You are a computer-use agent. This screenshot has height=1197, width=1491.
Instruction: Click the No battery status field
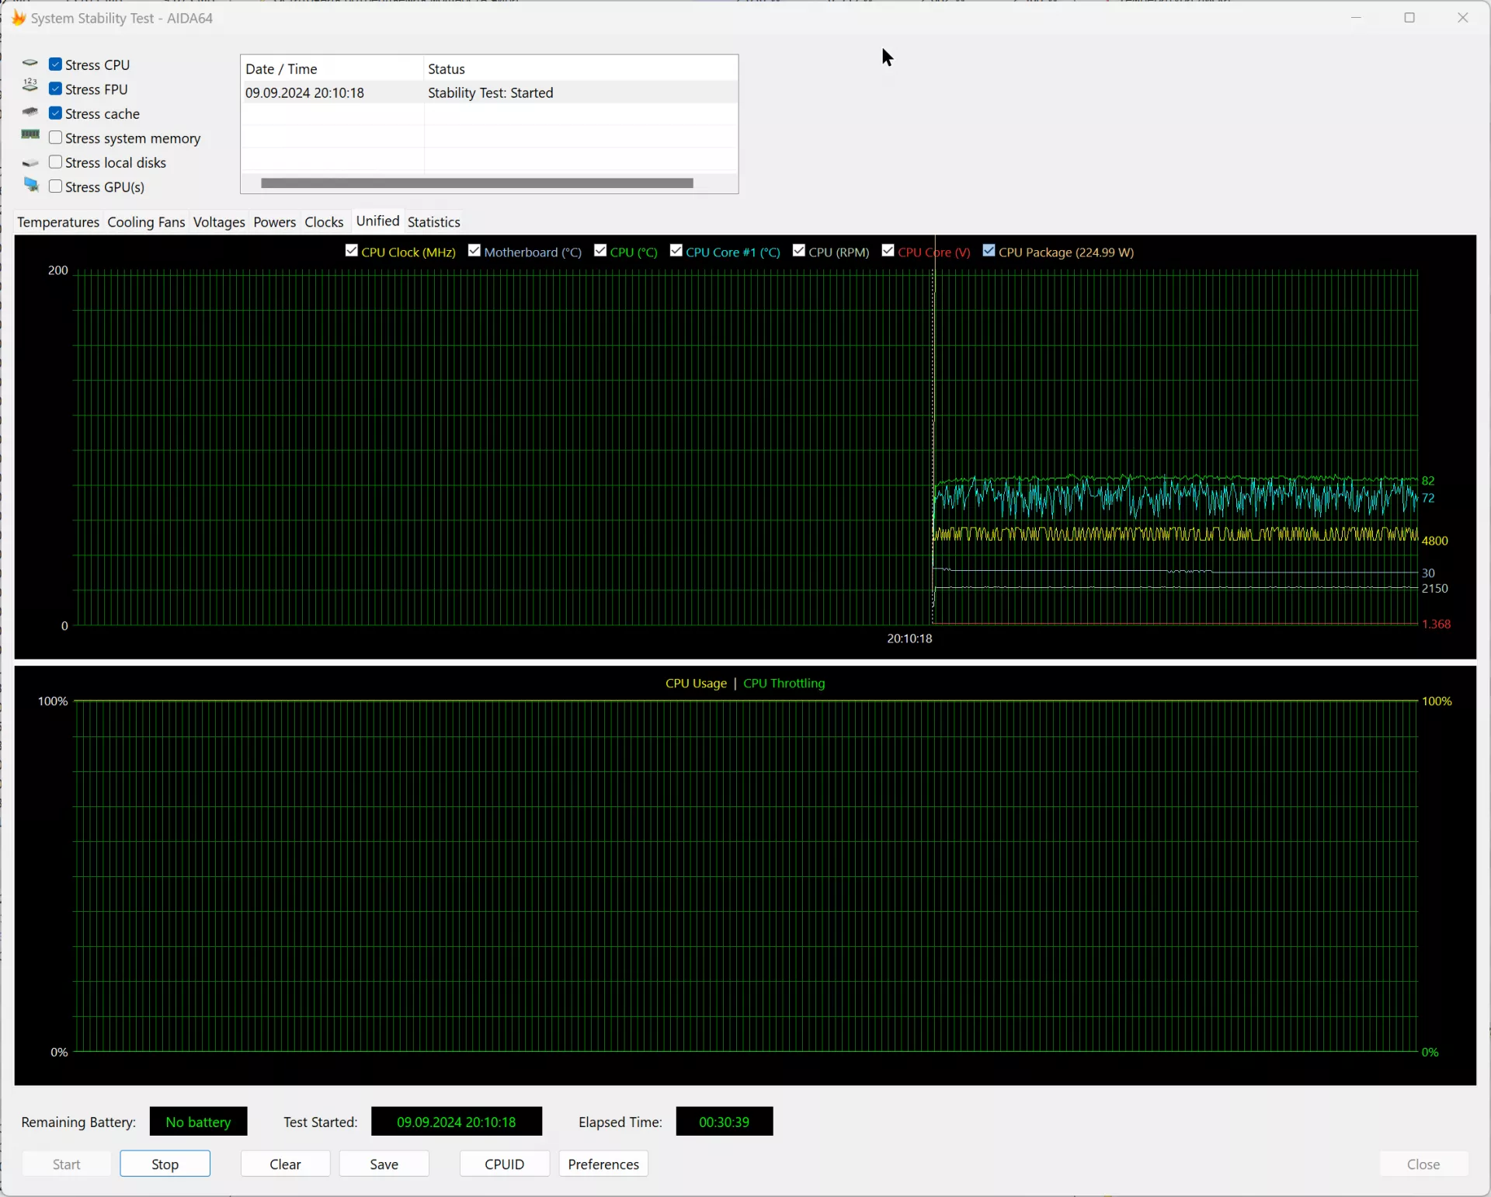click(198, 1122)
